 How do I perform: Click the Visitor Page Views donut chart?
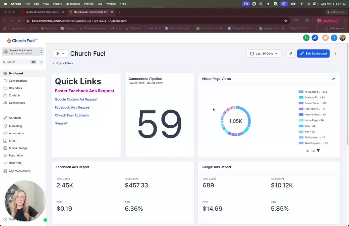pyautogui.click(x=235, y=121)
